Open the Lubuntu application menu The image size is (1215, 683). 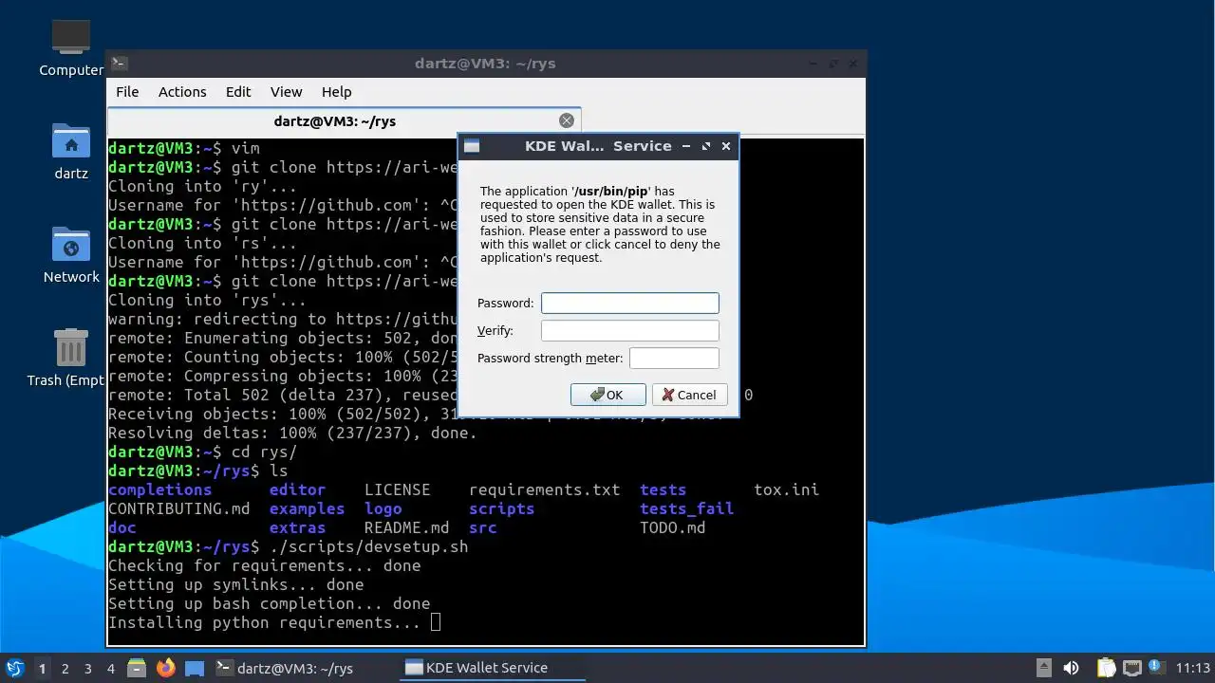point(15,668)
